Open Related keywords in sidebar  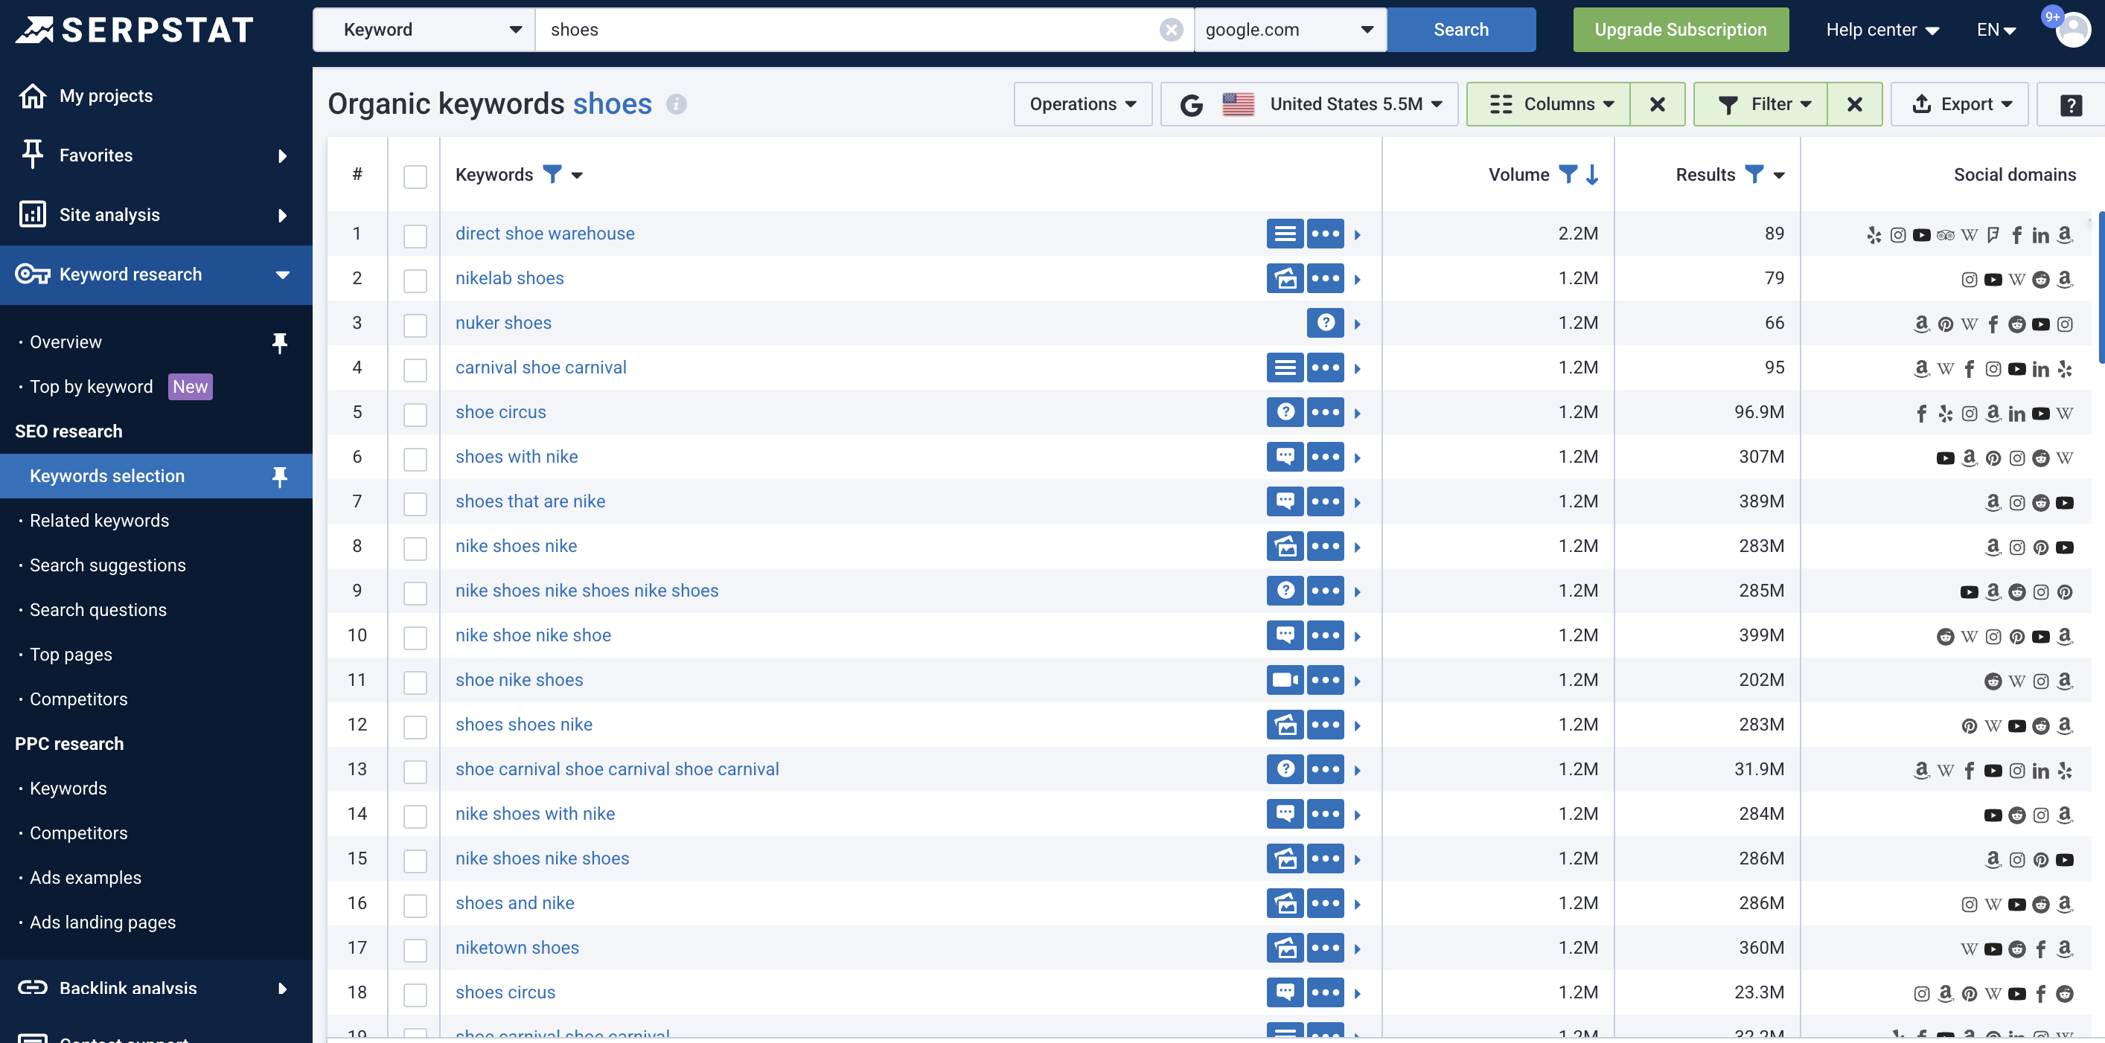[99, 520]
